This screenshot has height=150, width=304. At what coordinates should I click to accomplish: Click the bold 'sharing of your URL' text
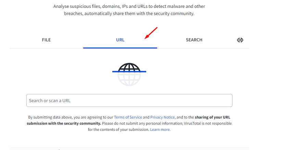tap(213, 117)
